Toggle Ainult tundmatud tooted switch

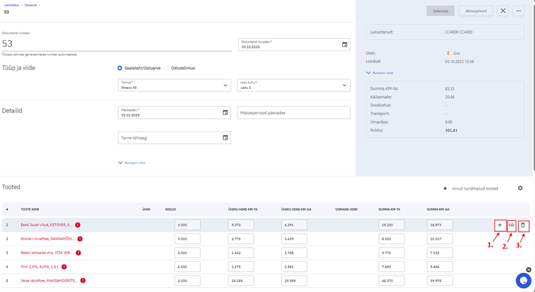coord(446,189)
